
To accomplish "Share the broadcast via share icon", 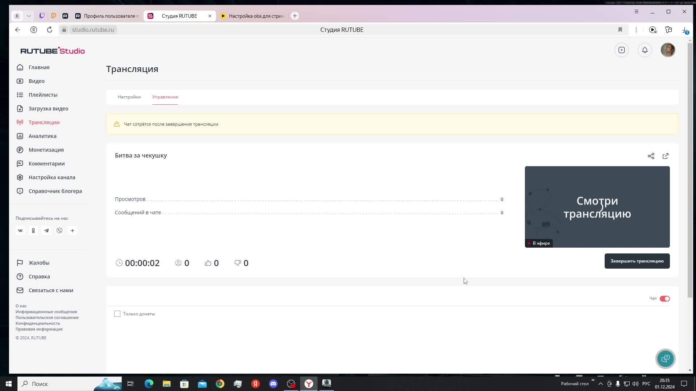I will pyautogui.click(x=651, y=156).
